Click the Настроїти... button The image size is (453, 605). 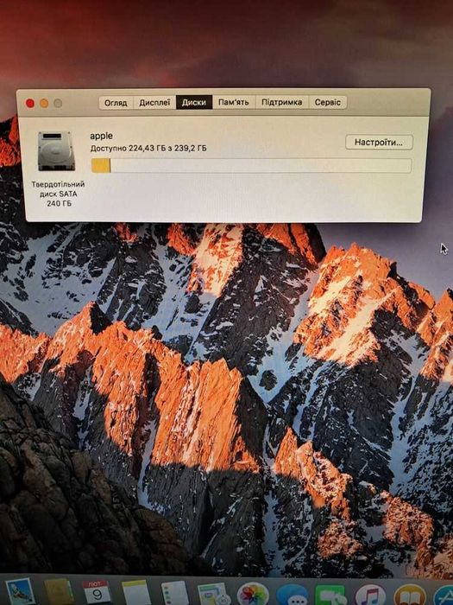pos(379,142)
